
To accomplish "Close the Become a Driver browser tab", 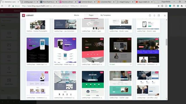I will tap(76, 2).
